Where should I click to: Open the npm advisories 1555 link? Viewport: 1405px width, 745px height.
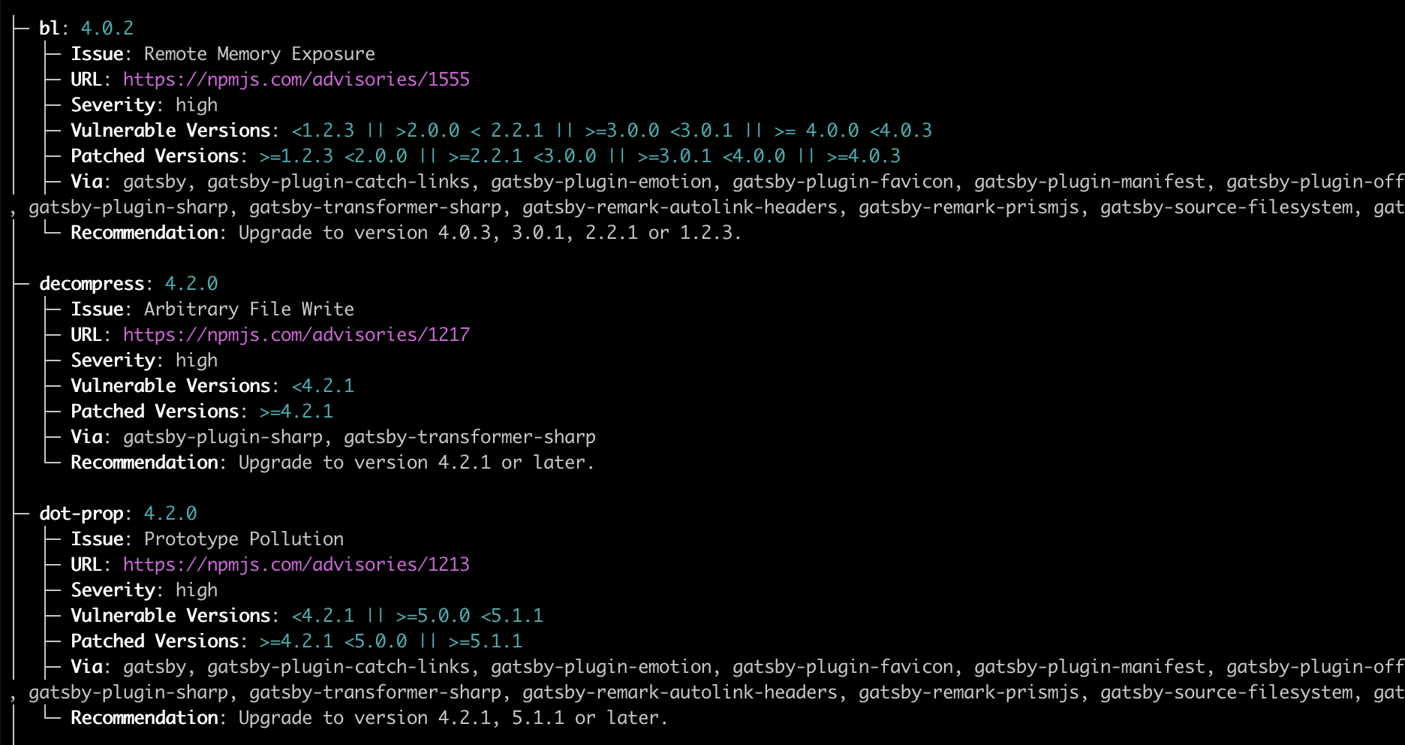296,80
